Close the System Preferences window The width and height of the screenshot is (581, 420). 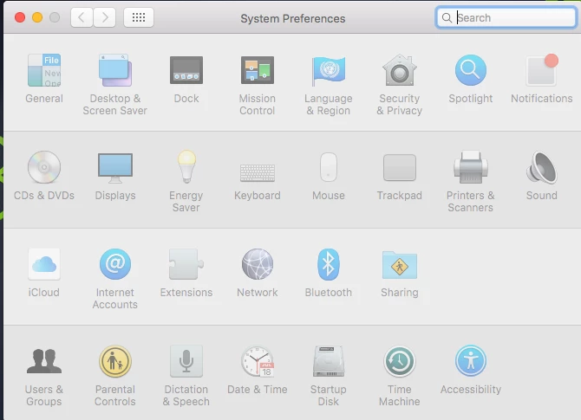click(20, 17)
